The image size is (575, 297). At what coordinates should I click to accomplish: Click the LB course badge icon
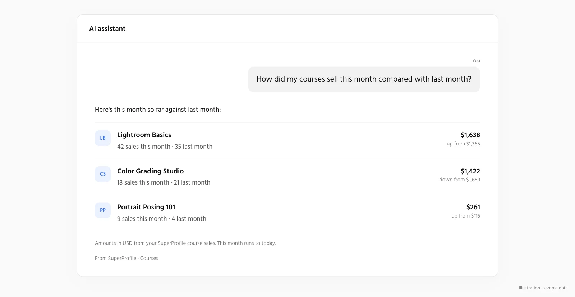(x=103, y=138)
